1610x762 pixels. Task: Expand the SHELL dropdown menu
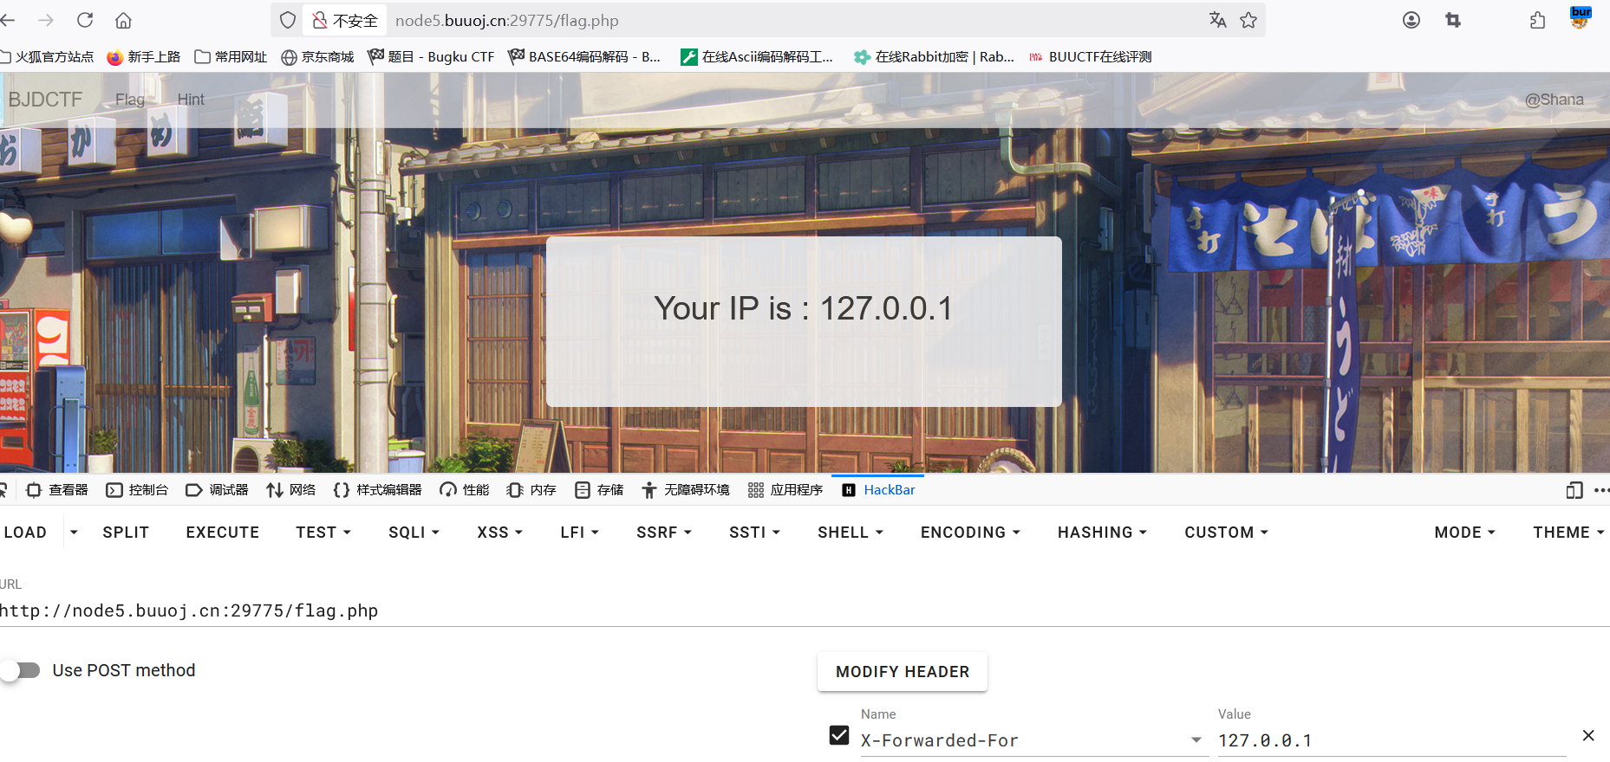click(851, 533)
